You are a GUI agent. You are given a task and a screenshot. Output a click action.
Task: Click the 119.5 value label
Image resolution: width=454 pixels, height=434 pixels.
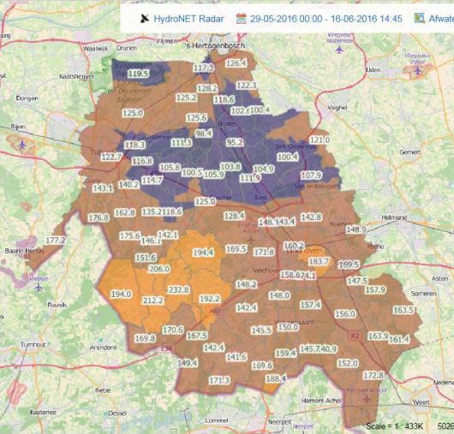(x=139, y=74)
